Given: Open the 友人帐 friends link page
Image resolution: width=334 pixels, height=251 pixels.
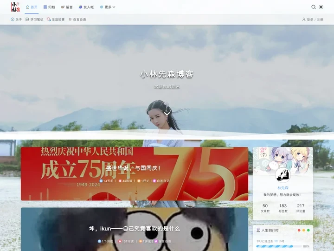Looking at the screenshot, I should (x=86, y=7).
